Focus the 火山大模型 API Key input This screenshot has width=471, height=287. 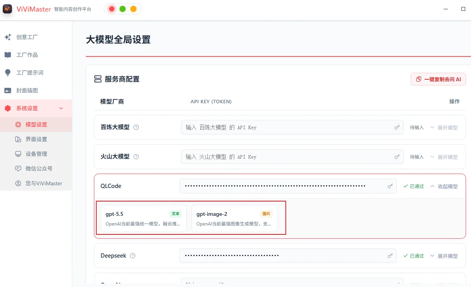(292, 157)
